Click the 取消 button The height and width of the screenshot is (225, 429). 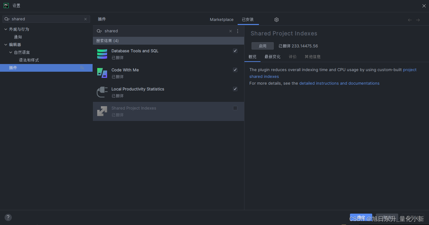click(x=387, y=218)
